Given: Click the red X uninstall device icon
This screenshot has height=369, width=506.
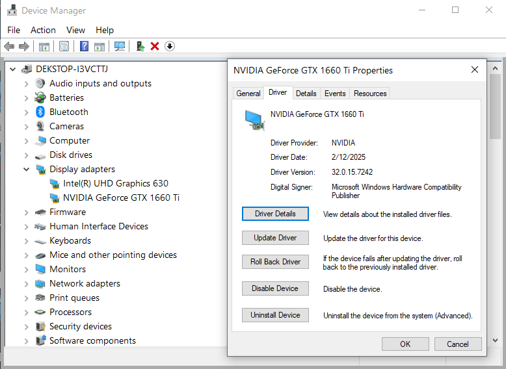Looking at the screenshot, I should point(155,46).
